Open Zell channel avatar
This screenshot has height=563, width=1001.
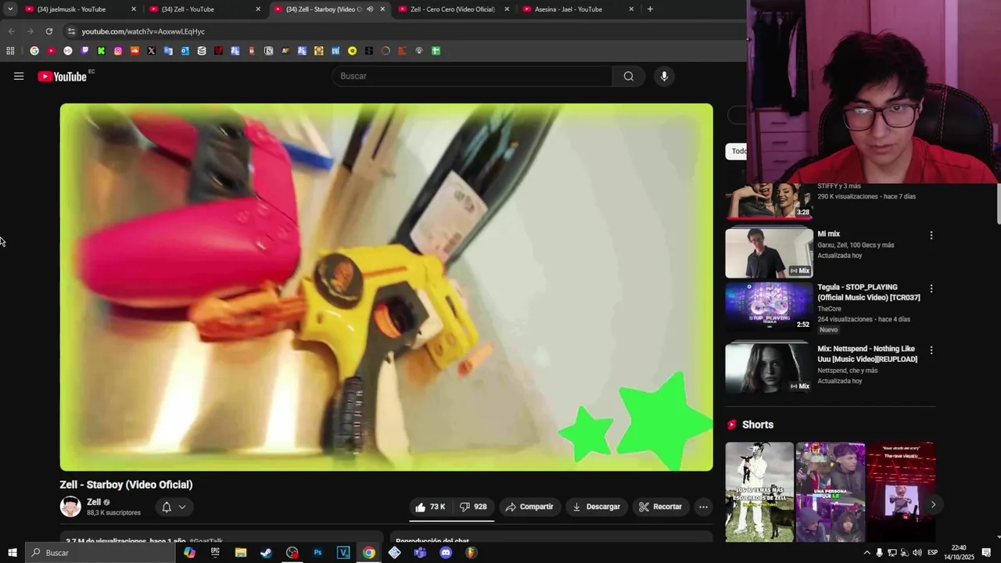click(70, 507)
